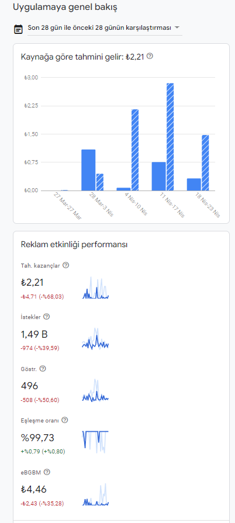Viewport: 235px width, 523px height.
Task: Click the calendar icon beside date range
Action: pyautogui.click(x=18, y=29)
